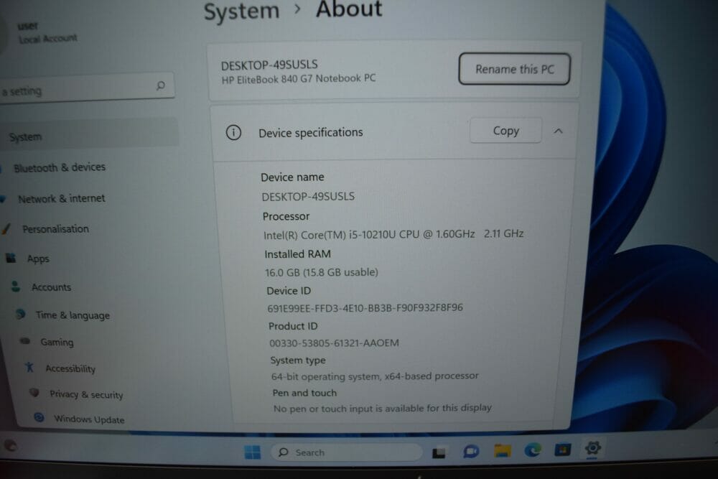718x479 pixels.
Task: Open the Windows Start menu
Action: point(252,452)
